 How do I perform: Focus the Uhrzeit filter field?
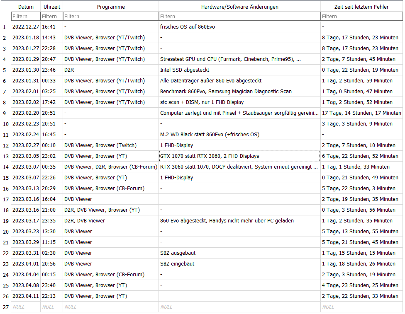(x=51, y=16)
